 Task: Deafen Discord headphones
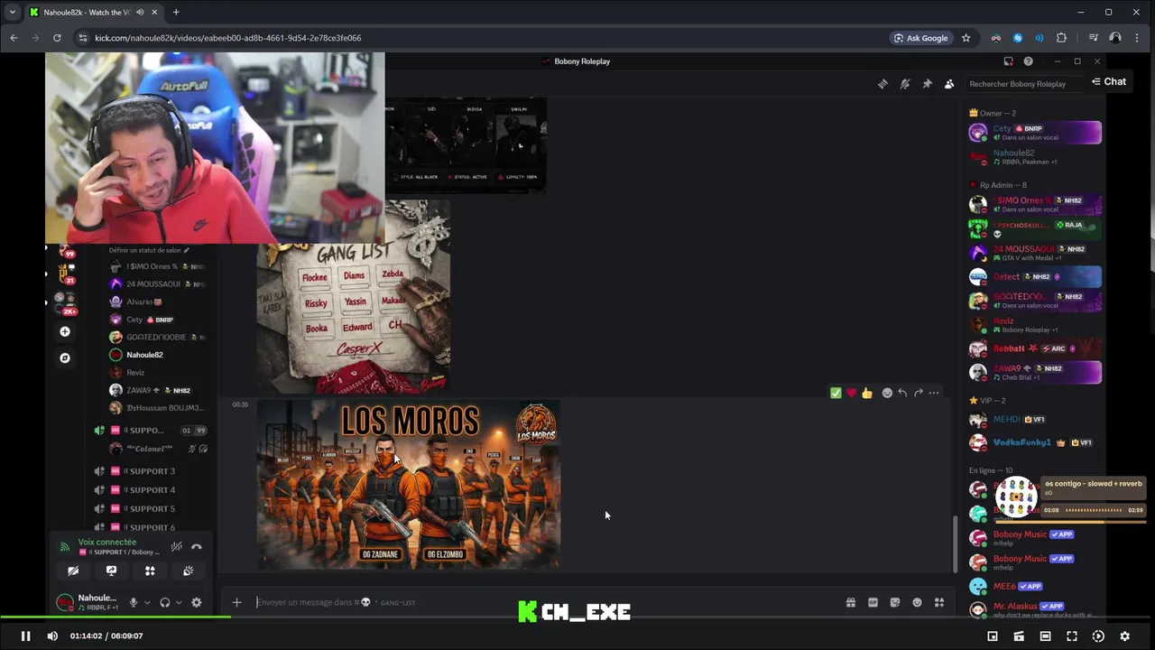click(165, 602)
